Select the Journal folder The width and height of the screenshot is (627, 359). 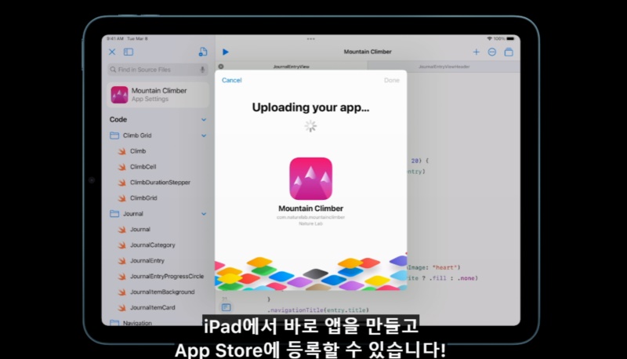click(x=132, y=214)
